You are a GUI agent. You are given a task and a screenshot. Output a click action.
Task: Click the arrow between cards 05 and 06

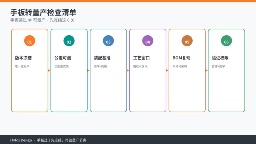[x=206, y=70]
